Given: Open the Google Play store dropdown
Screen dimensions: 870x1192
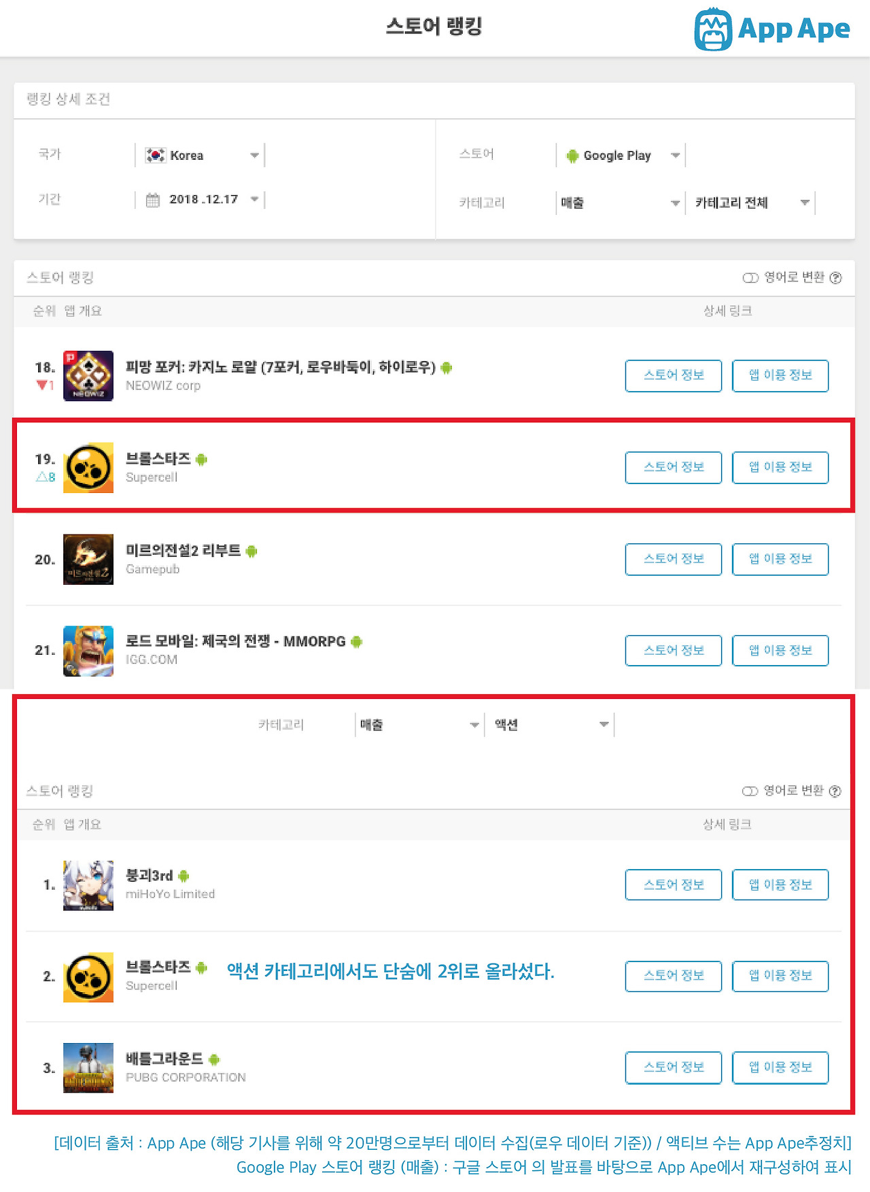Looking at the screenshot, I should point(621,155).
